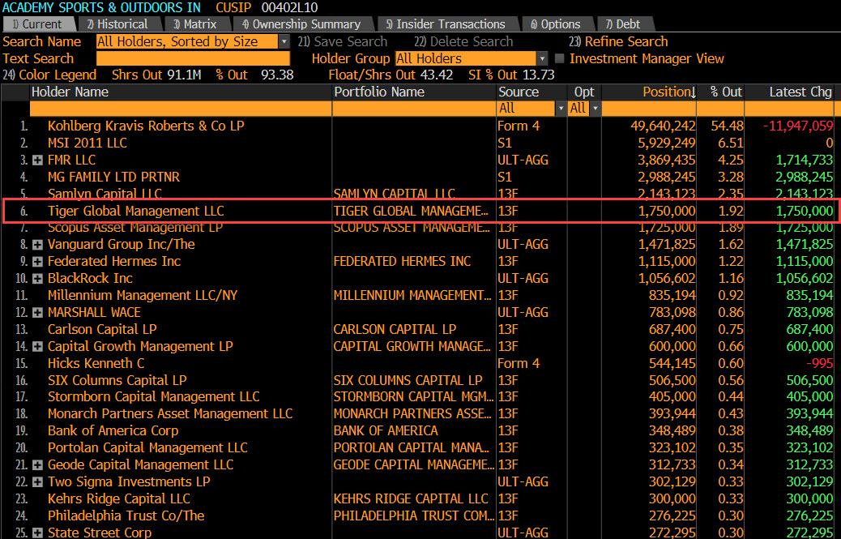Click the Save Search button
Image resolution: width=841 pixels, height=539 pixels.
pyautogui.click(x=343, y=42)
